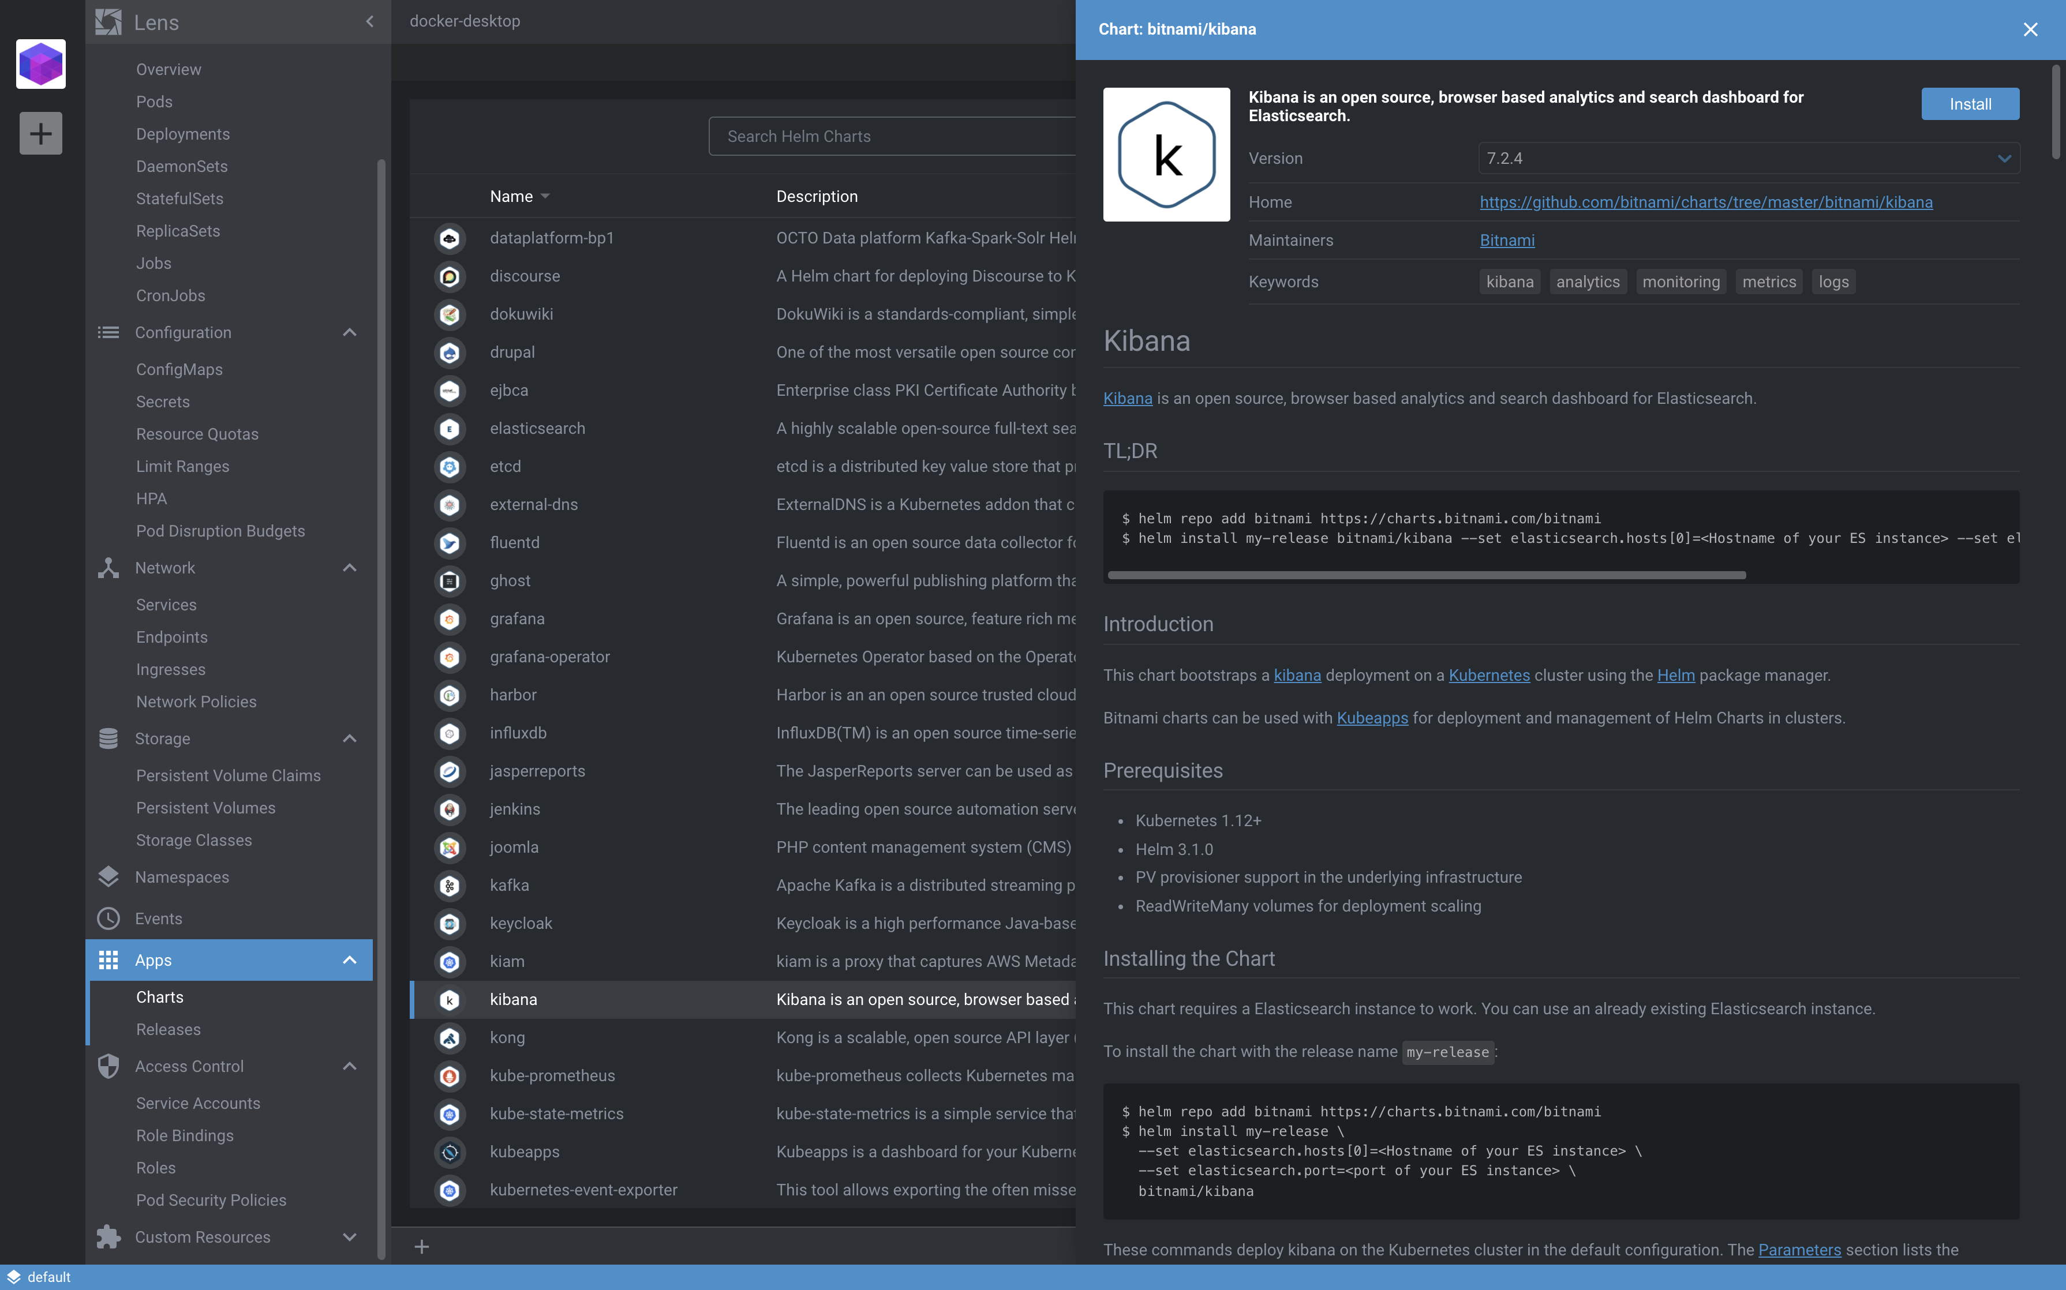Click the Namespaces layers icon

(108, 877)
